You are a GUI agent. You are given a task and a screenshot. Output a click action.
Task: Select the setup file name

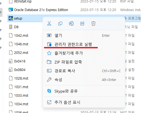coord(18,19)
